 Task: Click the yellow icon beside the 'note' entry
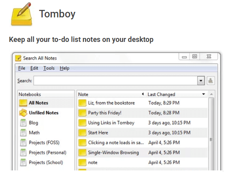tap(82, 163)
